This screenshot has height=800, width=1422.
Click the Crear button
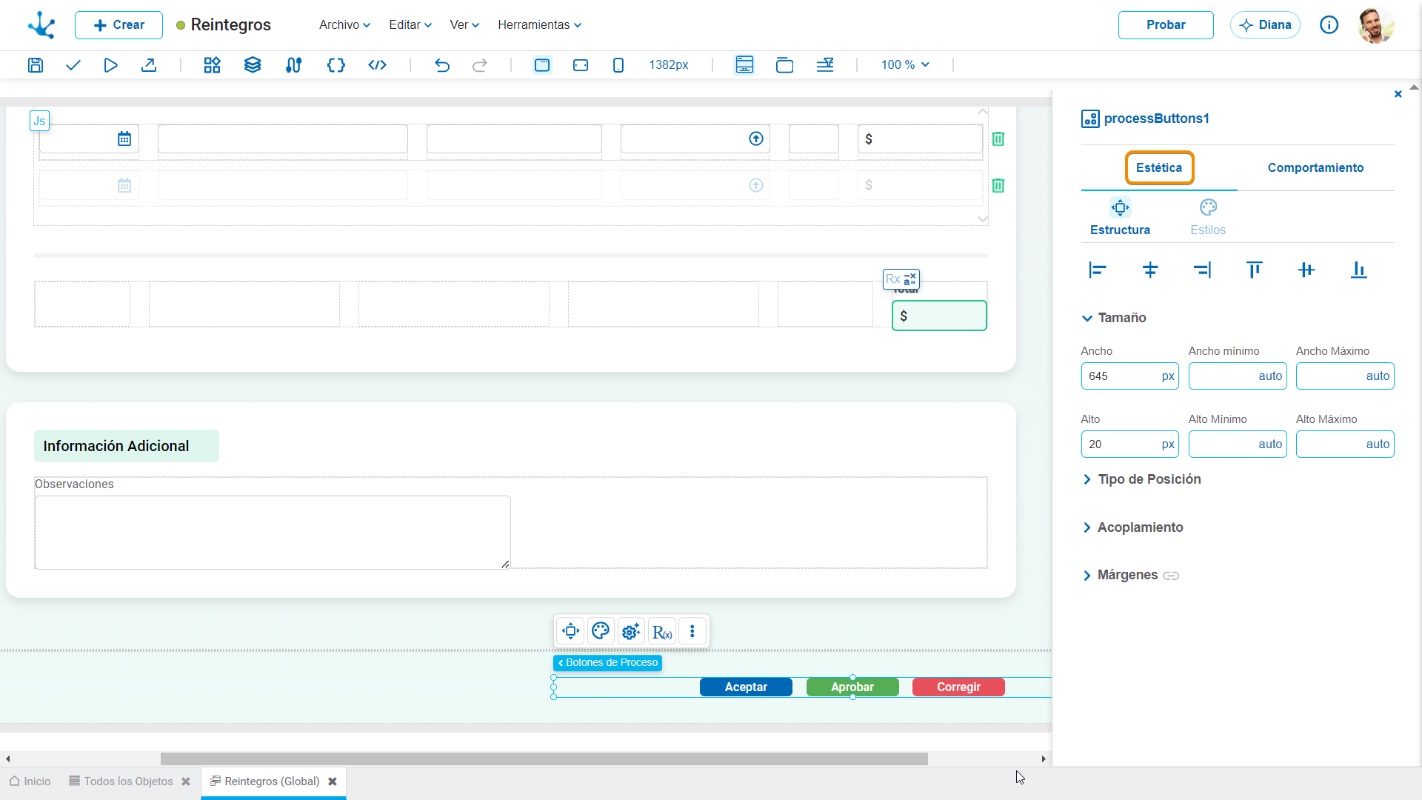pos(118,25)
